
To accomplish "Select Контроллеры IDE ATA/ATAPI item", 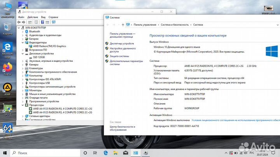I will click(x=45, y=79).
